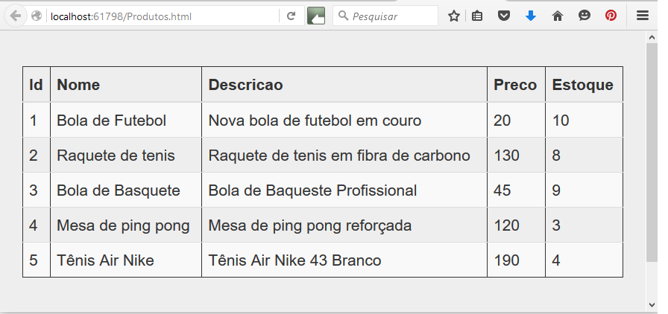The width and height of the screenshot is (668, 314).
Task: Click the smiley face chat icon
Action: pyautogui.click(x=584, y=16)
